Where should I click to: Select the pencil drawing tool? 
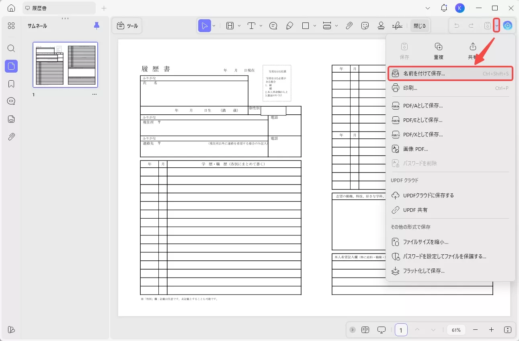(289, 26)
